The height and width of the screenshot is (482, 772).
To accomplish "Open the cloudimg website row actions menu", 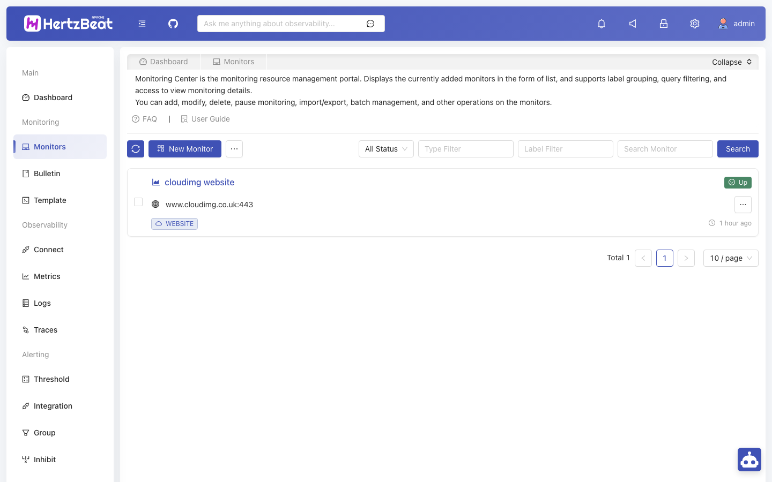I will pos(743,205).
